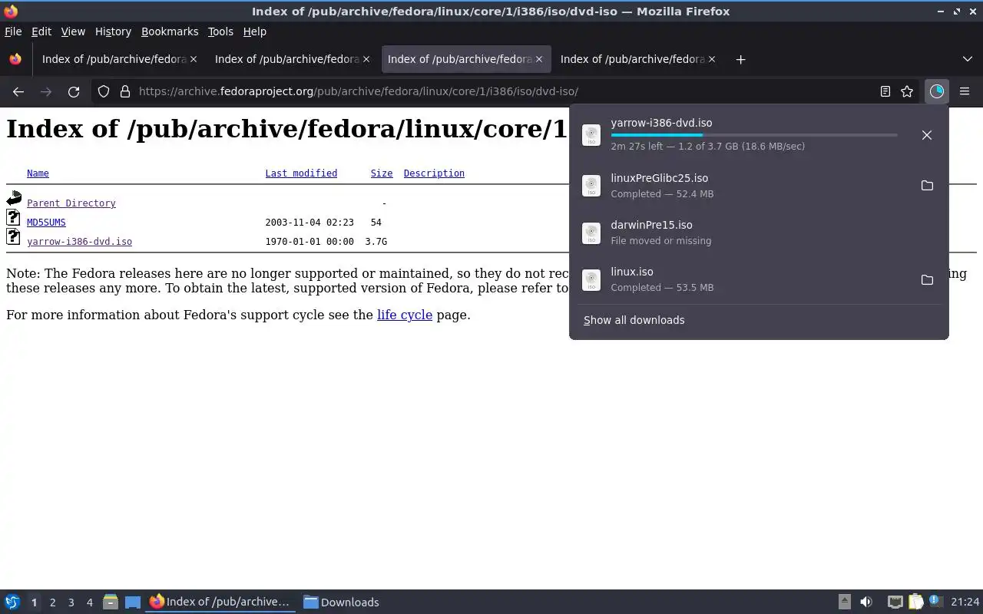Viewport: 983px width, 614px height.
Task: Open the Tools menu
Action: [220, 31]
